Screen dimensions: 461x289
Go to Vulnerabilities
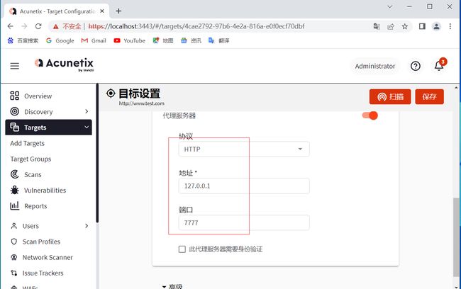pos(45,191)
